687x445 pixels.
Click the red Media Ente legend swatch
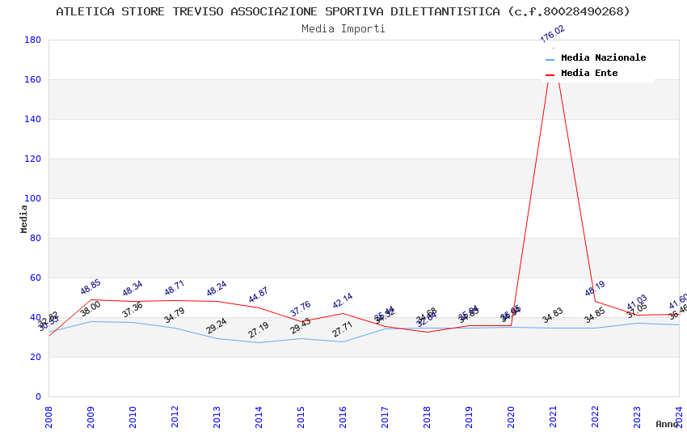[550, 75]
